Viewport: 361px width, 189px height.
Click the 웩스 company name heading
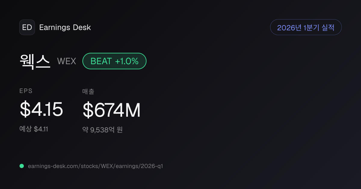(x=35, y=61)
